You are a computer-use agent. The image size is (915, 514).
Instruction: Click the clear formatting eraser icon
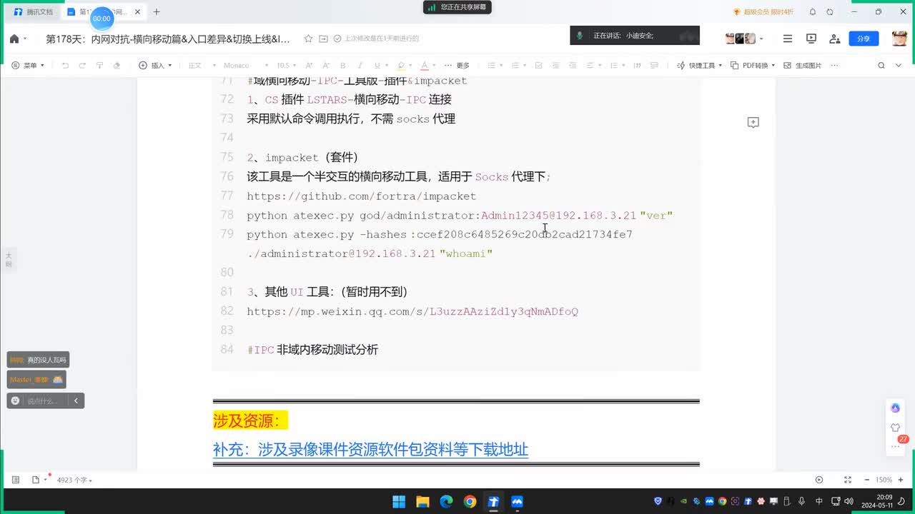pos(117,65)
